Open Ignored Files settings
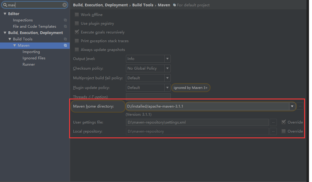Image resolution: width=312 pixels, height=182 pixels. tap(34, 58)
